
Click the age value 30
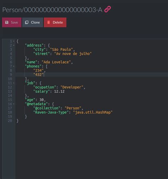[x=41, y=100]
